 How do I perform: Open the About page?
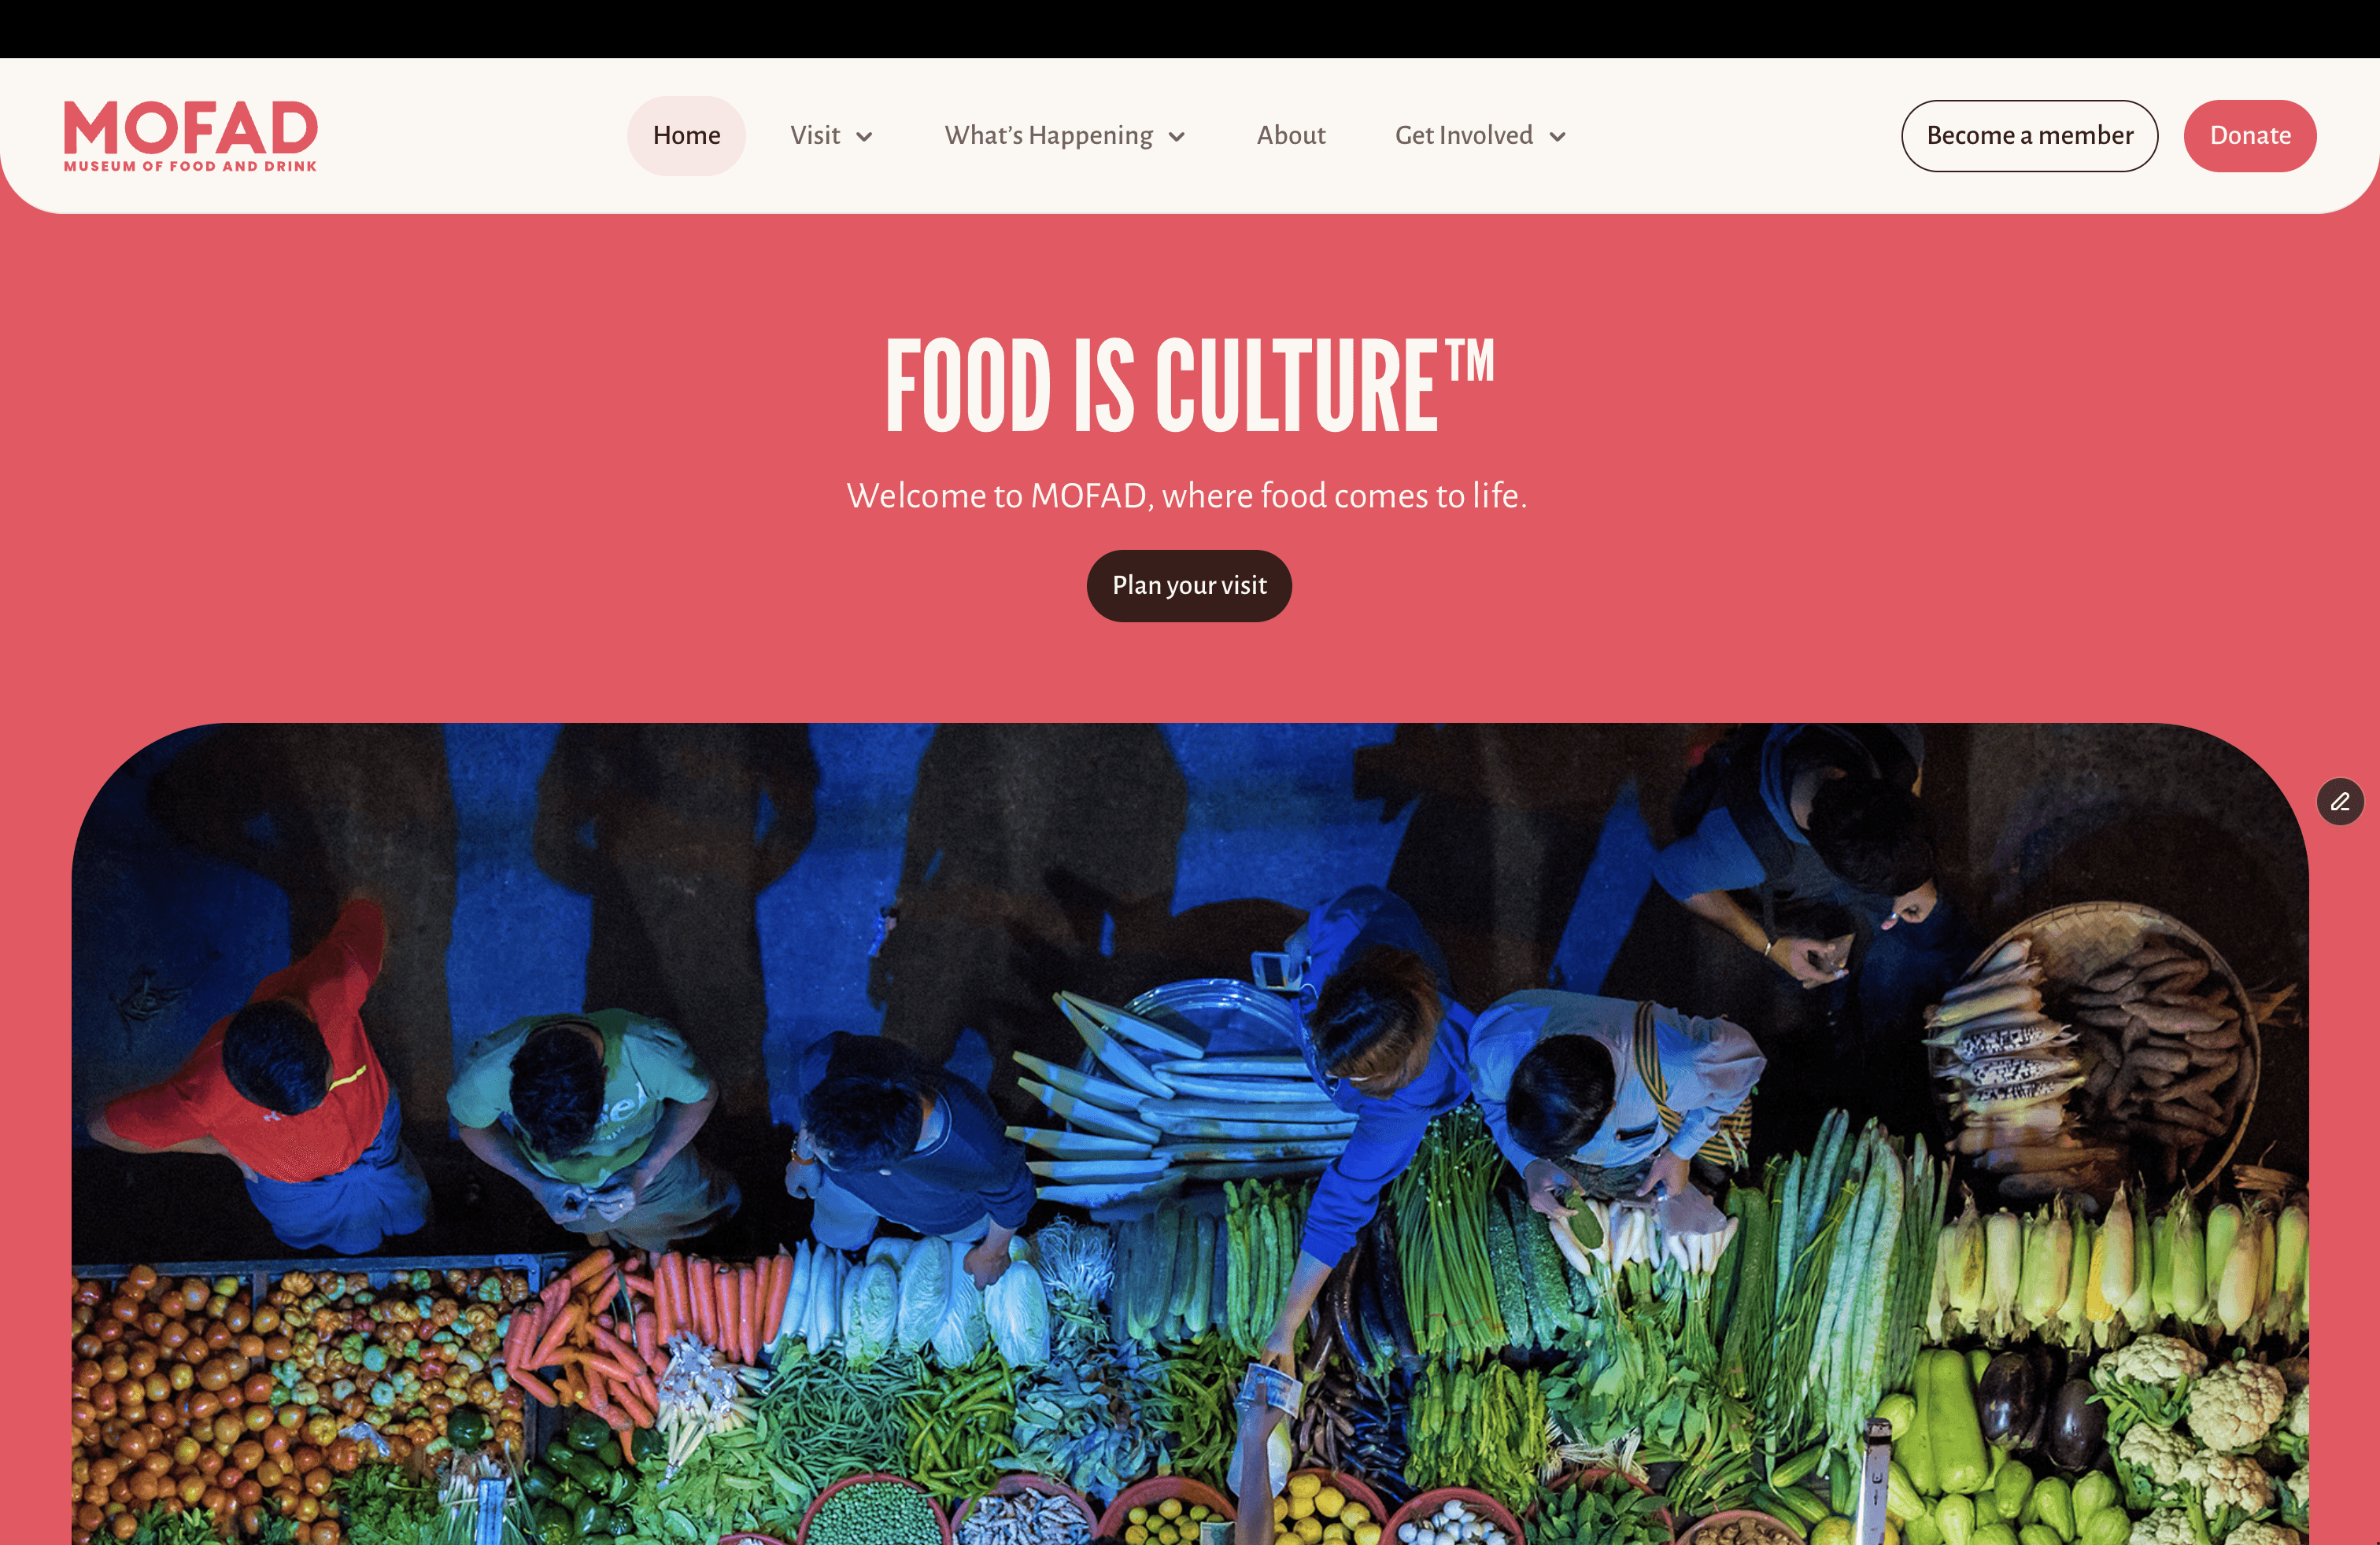(1291, 136)
